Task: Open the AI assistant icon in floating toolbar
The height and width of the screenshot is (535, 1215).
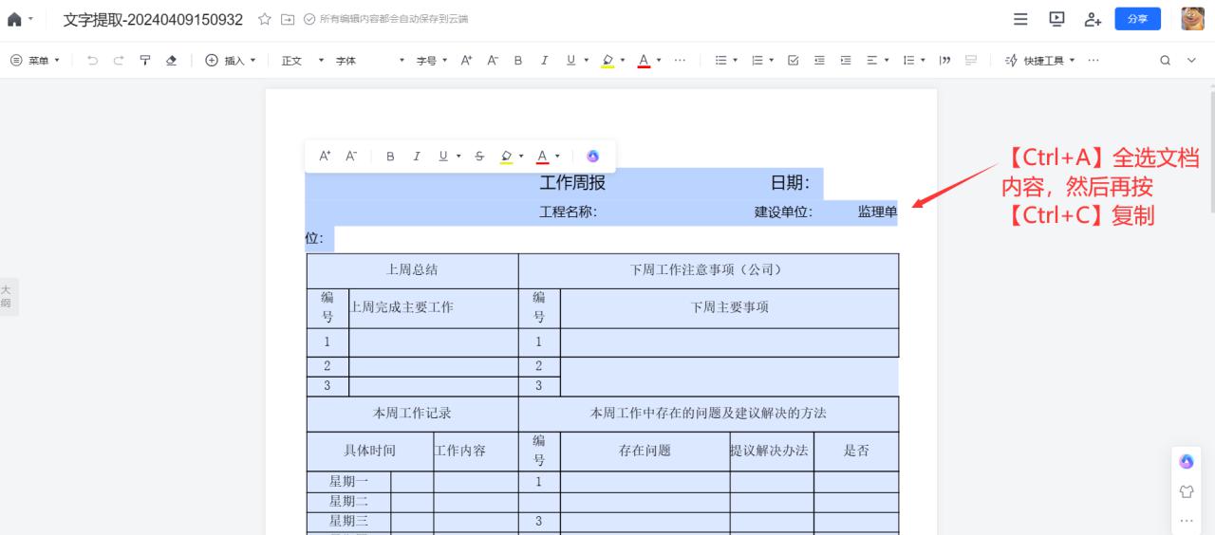Action: pyautogui.click(x=593, y=156)
